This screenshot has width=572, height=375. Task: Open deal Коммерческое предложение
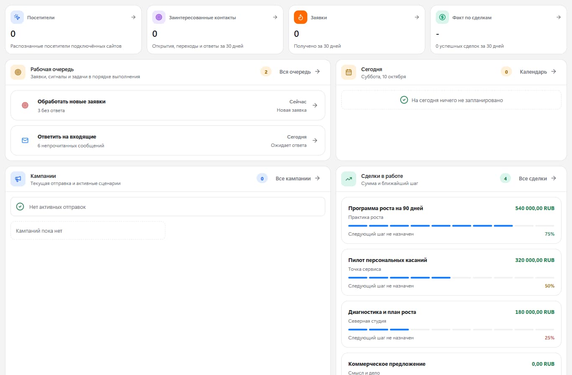click(x=451, y=364)
